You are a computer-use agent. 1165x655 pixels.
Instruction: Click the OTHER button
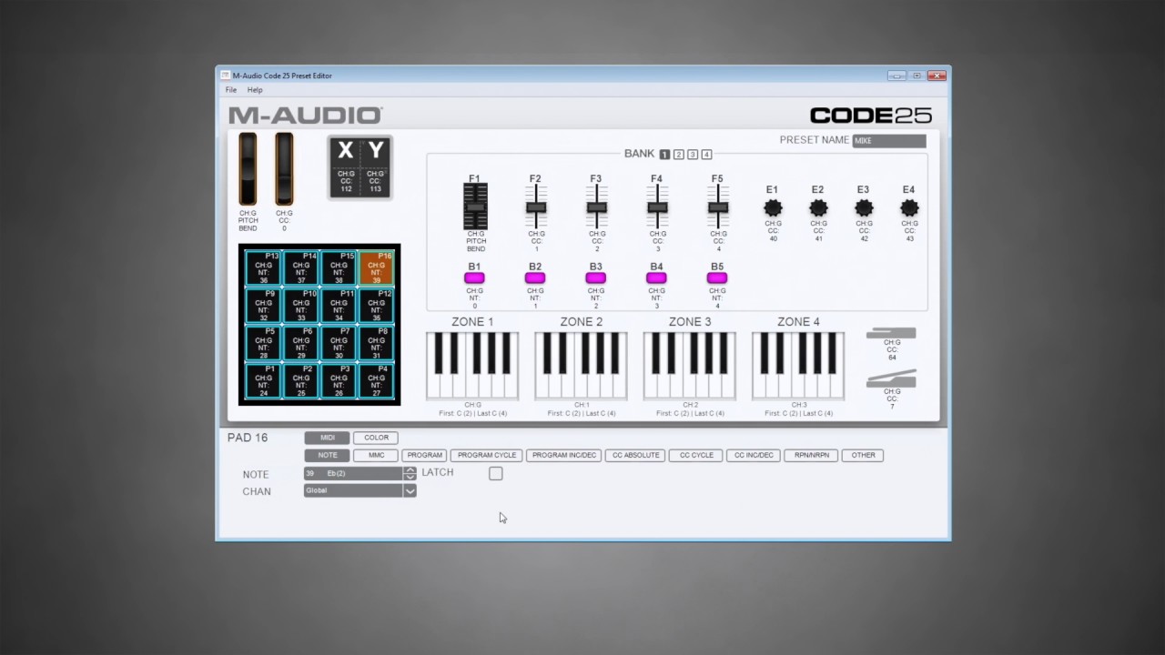tap(863, 455)
